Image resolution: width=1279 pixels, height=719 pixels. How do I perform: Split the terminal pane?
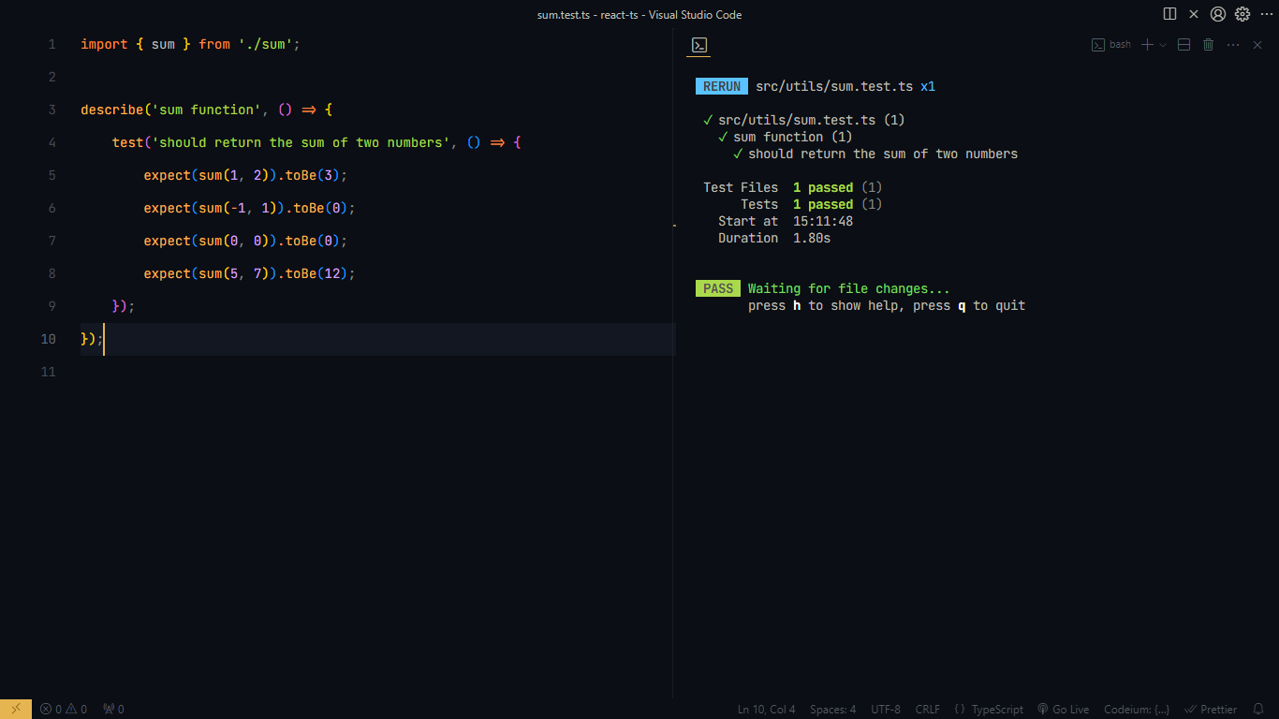click(x=1183, y=45)
